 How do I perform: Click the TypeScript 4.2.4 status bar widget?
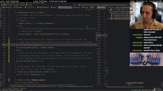pos(146,90)
